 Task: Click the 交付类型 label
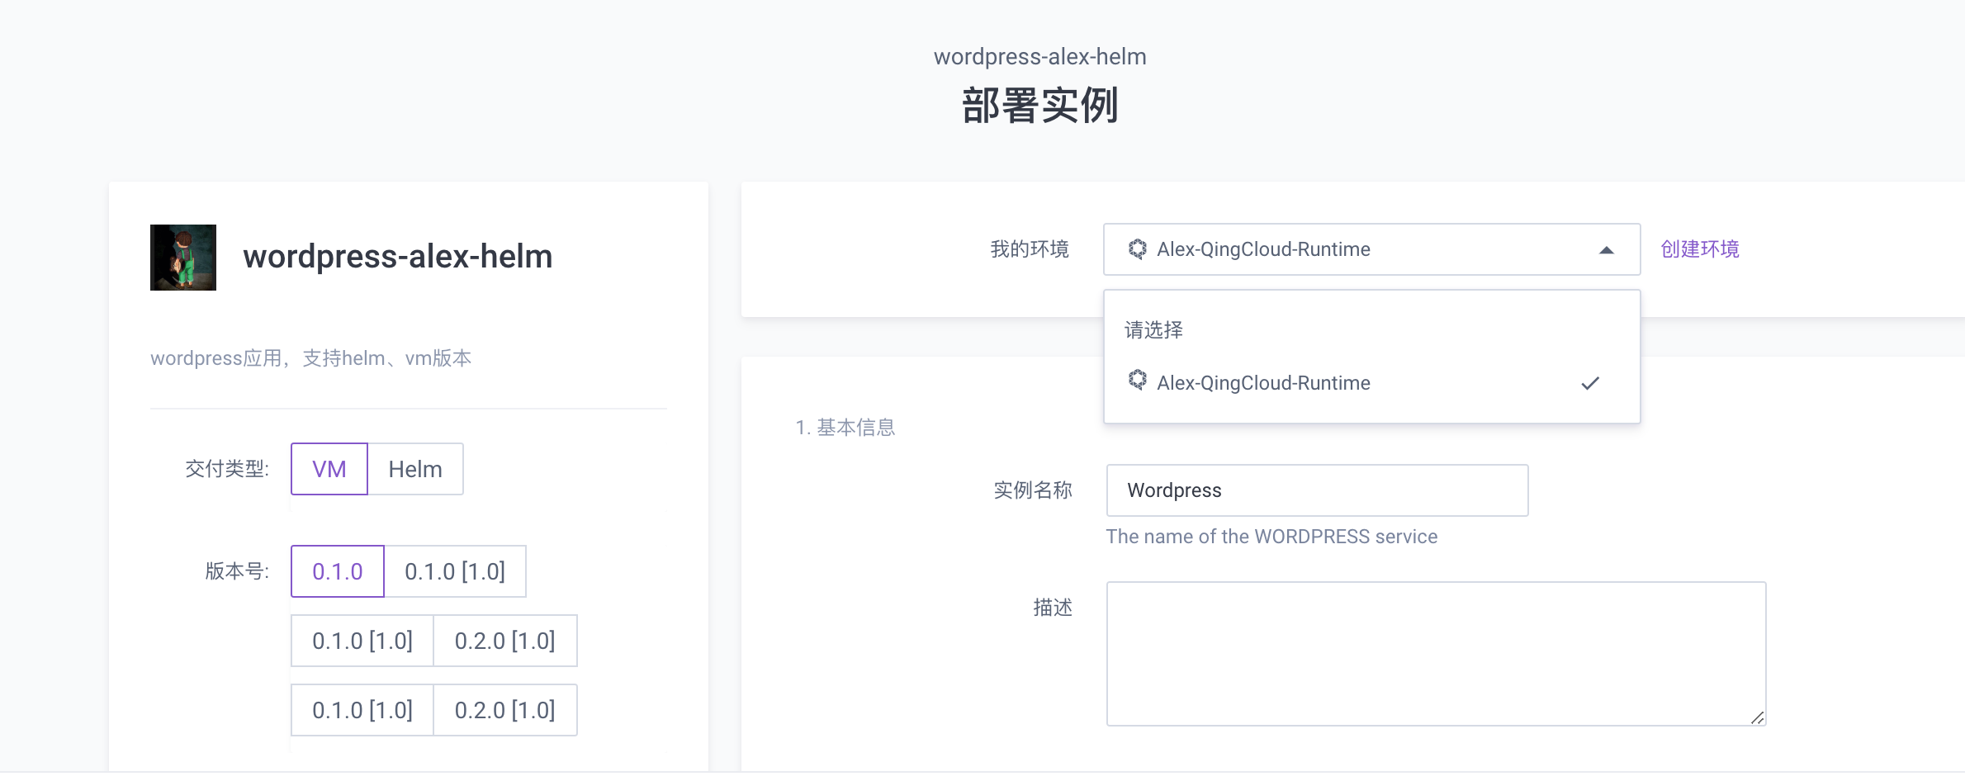(x=227, y=469)
